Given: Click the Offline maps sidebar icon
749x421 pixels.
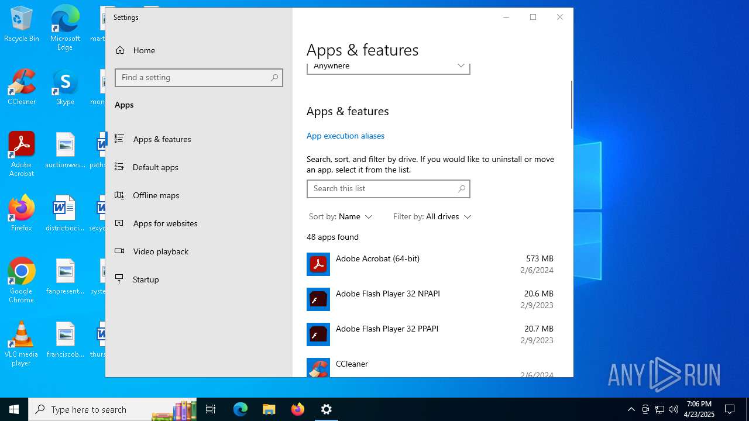Looking at the screenshot, I should click(x=119, y=195).
